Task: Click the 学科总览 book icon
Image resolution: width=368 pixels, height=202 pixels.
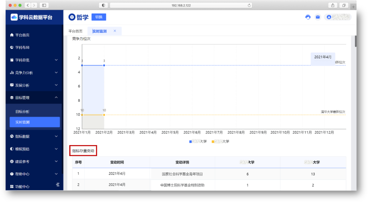Action: (12, 60)
